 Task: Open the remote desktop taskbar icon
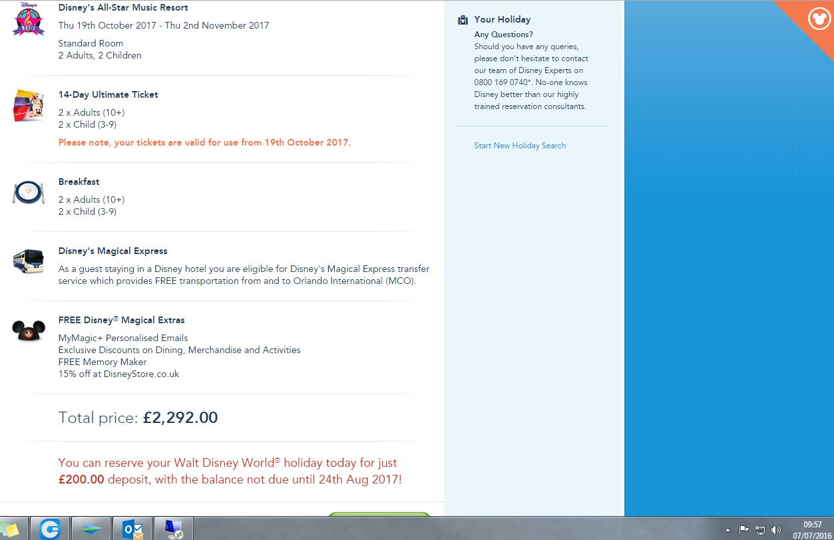(174, 529)
